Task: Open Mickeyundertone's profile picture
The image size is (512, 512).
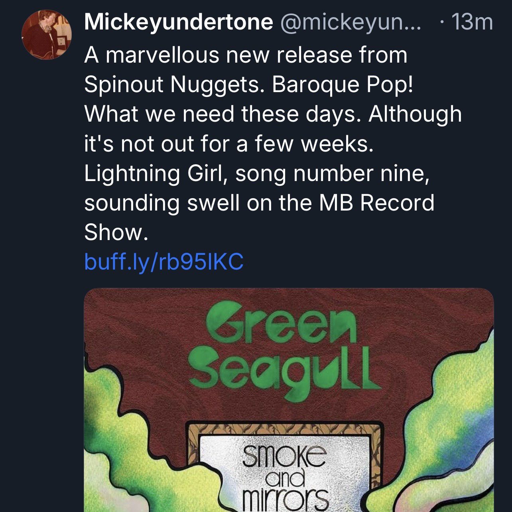Action: (x=46, y=34)
